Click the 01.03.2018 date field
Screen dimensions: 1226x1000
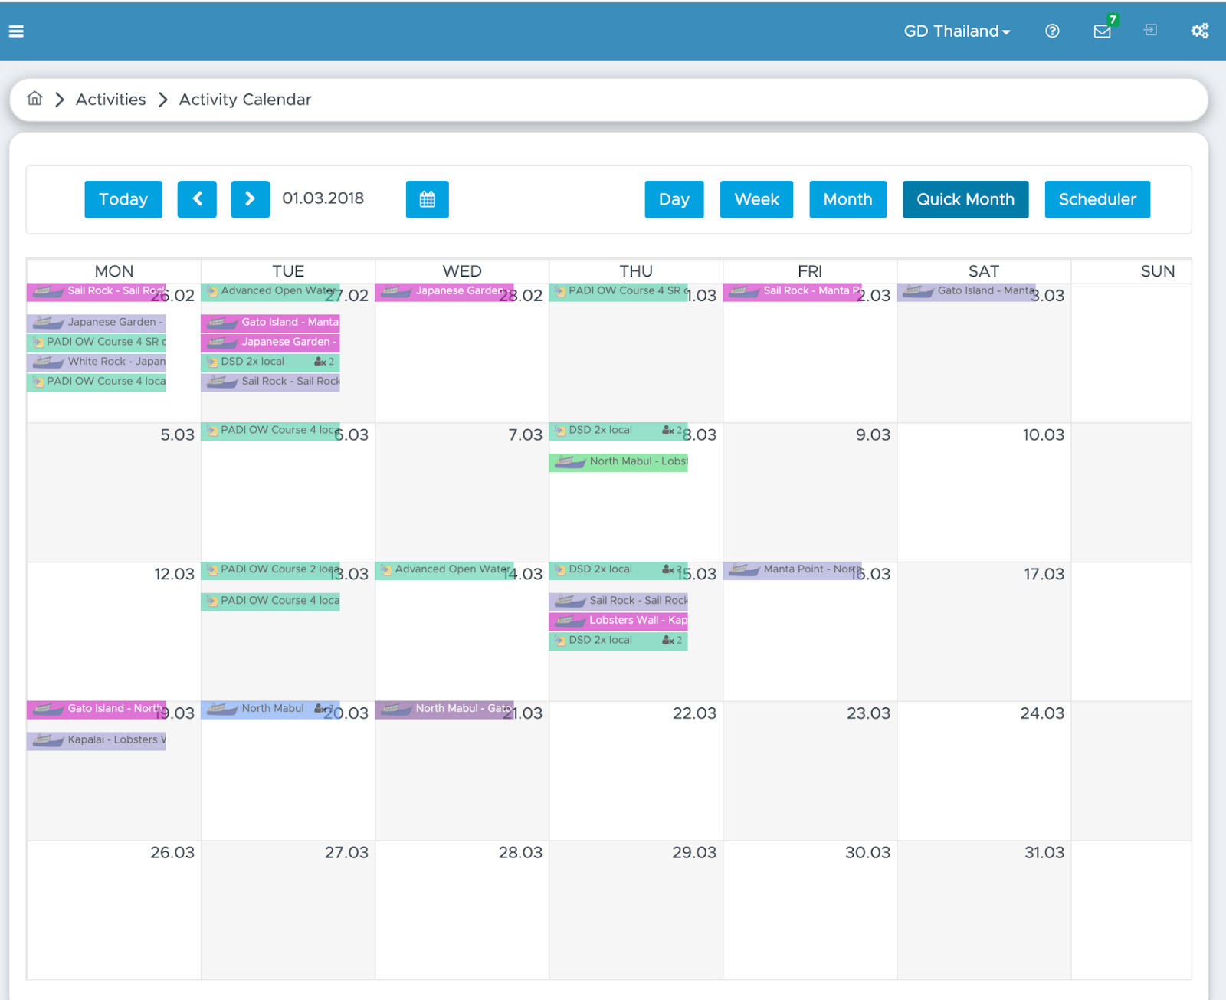323,198
